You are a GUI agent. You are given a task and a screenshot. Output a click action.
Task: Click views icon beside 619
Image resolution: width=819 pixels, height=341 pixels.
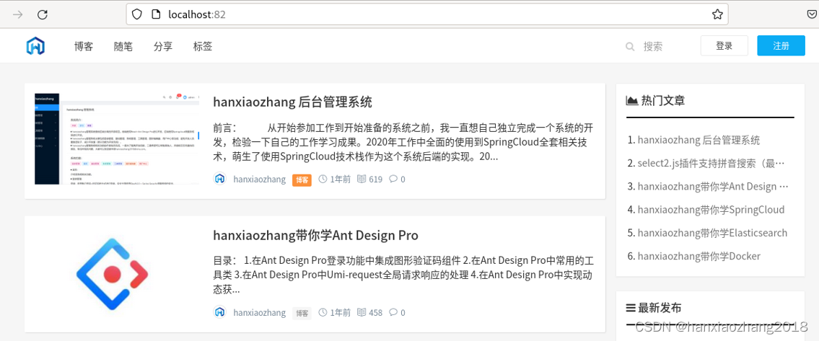click(x=362, y=179)
